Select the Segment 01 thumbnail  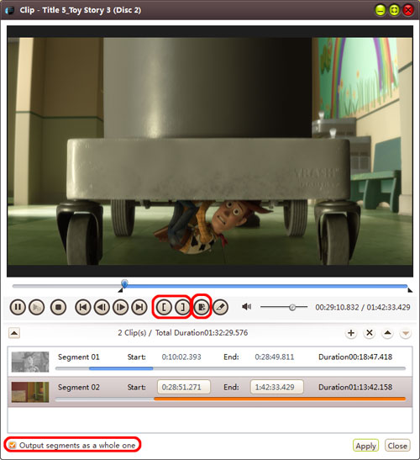coord(30,362)
